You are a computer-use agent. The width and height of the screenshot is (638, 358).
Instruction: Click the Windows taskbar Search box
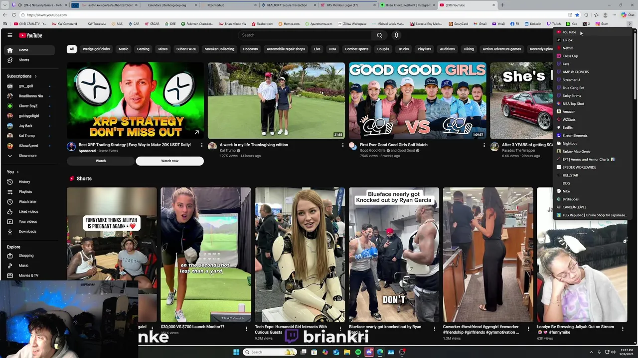[269, 352]
